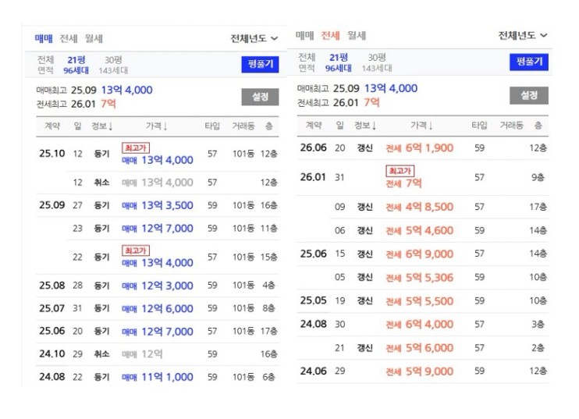Click the gray 설정 button on right

point(529,96)
